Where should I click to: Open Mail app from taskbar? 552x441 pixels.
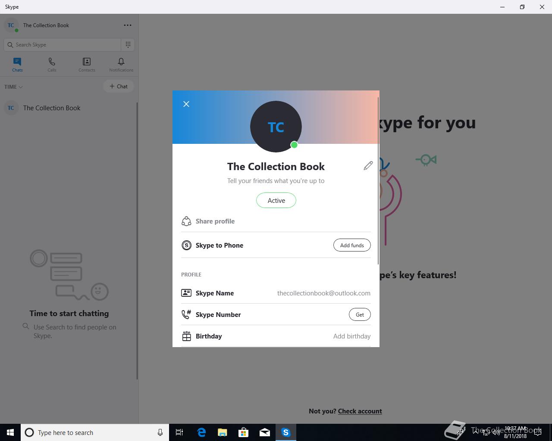(265, 432)
